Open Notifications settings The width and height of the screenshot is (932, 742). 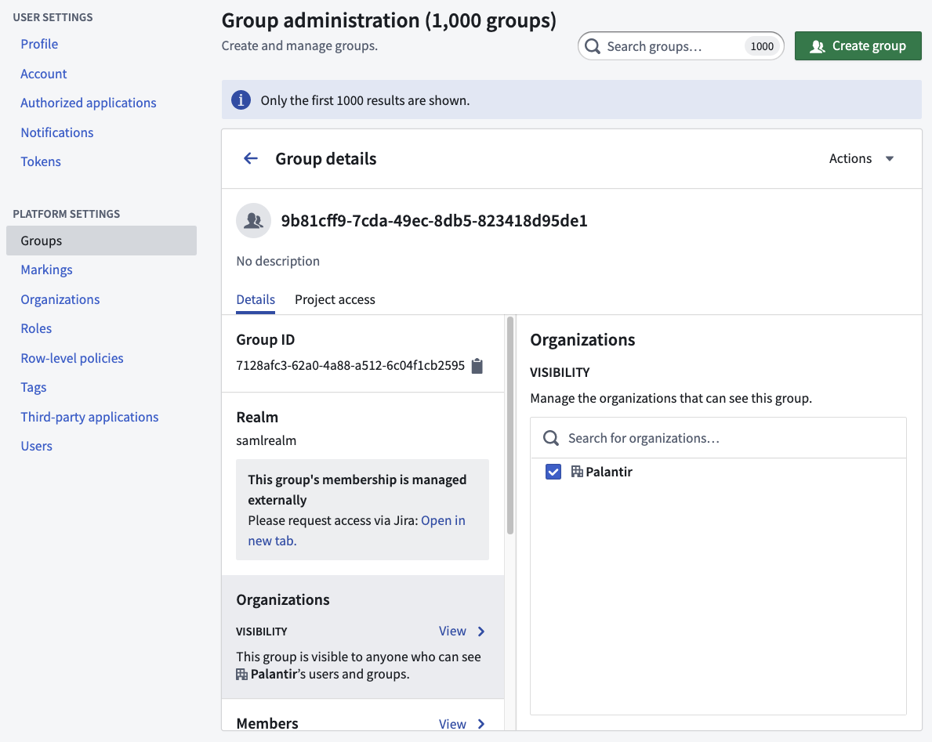point(57,132)
